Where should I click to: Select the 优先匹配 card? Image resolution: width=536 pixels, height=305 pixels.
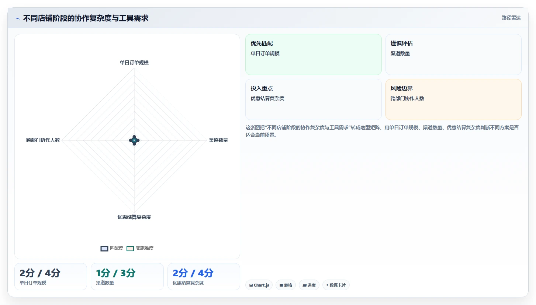click(313, 55)
